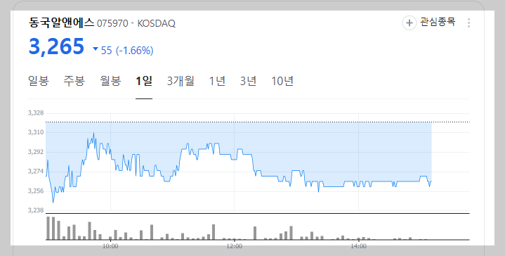The image size is (505, 256).
Task: Click the down arrow next to price change
Action: click(96, 49)
